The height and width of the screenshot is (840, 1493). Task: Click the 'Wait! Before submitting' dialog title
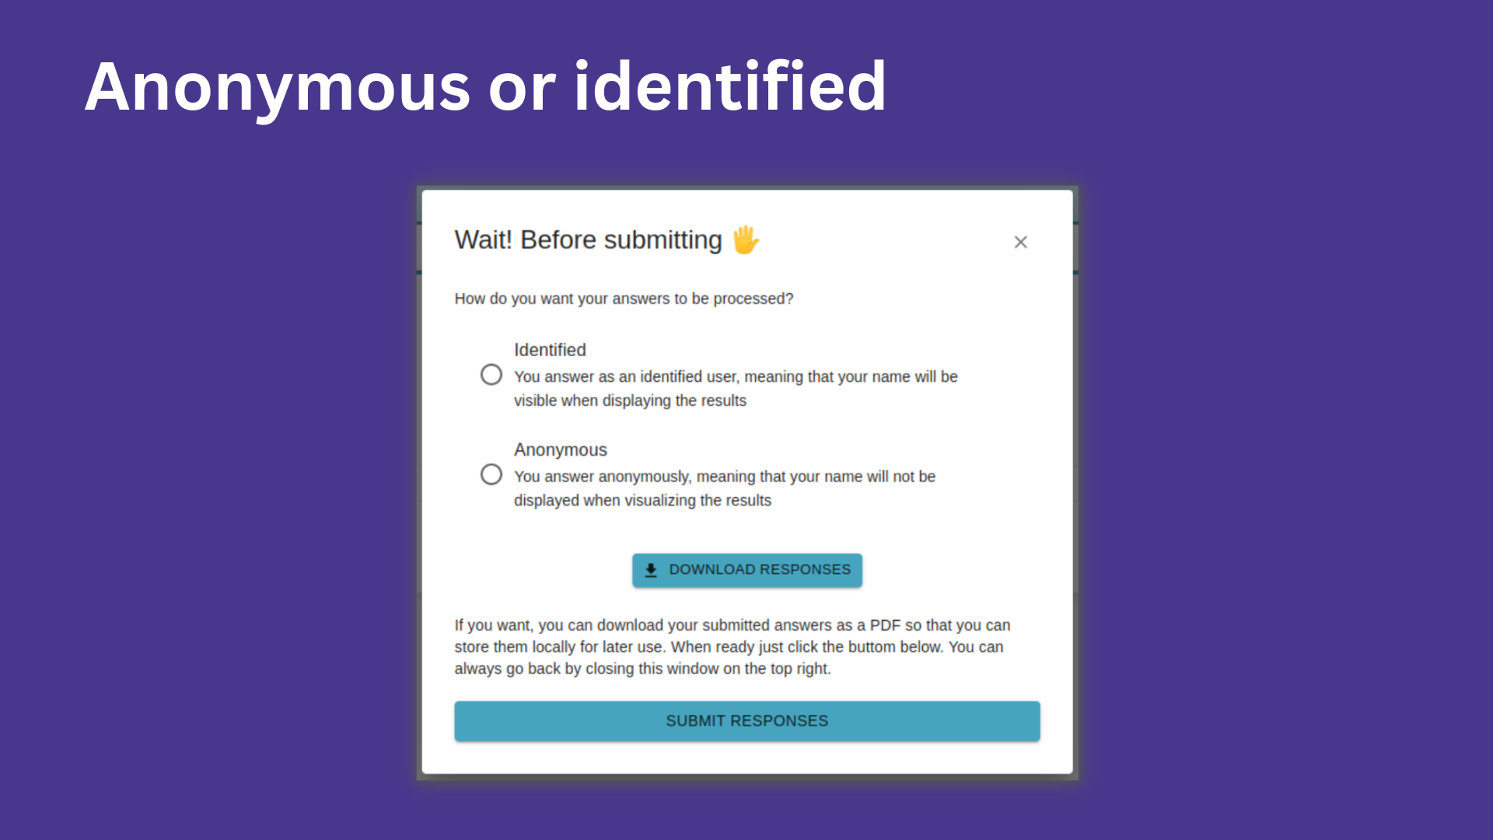click(588, 240)
